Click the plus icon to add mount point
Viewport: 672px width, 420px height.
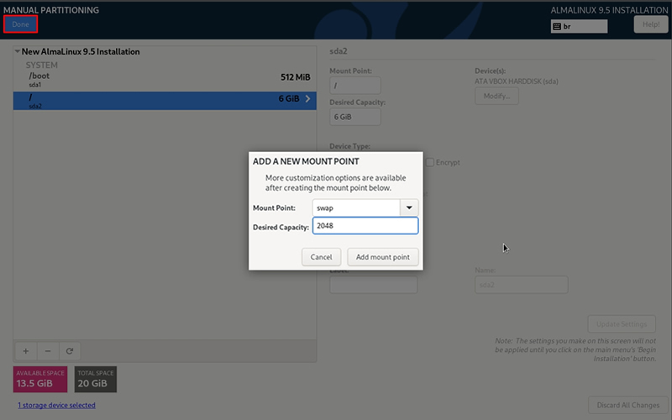click(26, 351)
